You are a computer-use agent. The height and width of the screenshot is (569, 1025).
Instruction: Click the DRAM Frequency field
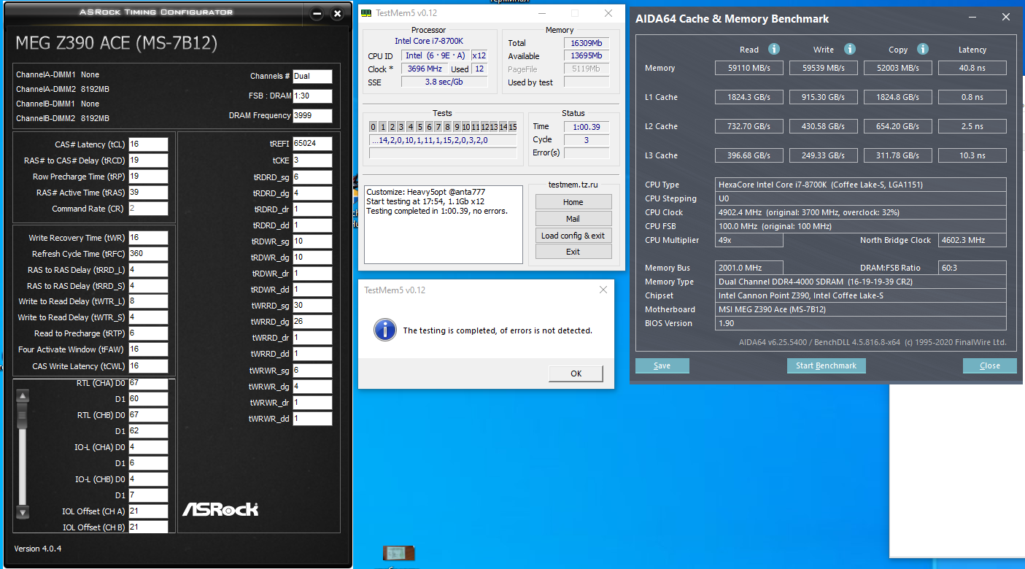tap(312, 116)
